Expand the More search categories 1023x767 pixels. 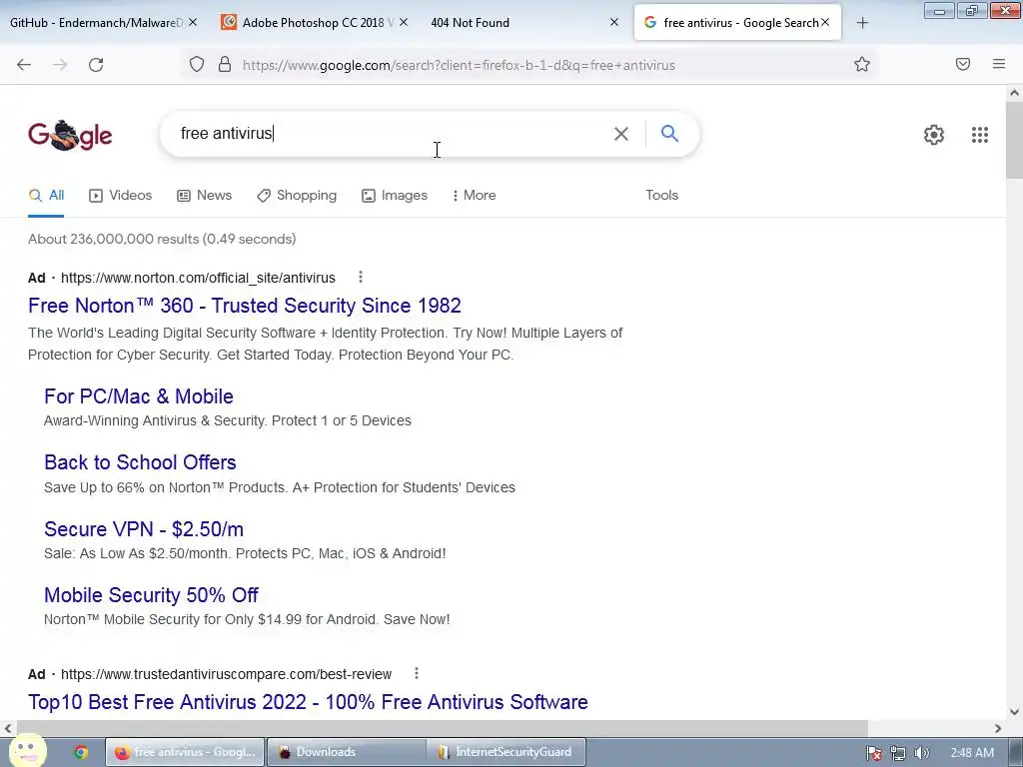pyautogui.click(x=475, y=195)
